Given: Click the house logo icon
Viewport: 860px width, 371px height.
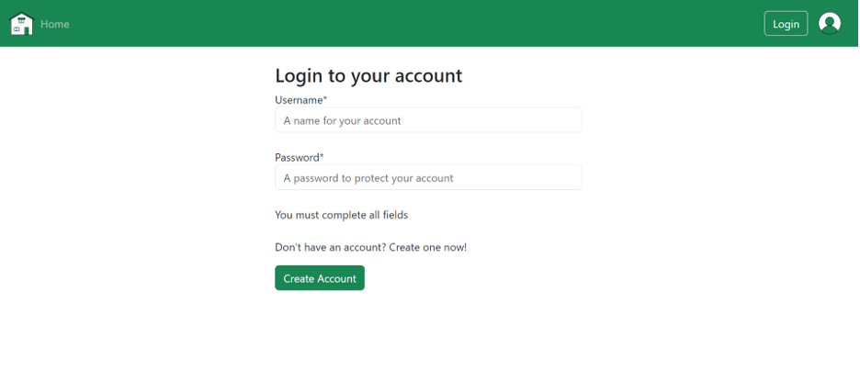Looking at the screenshot, I should pos(21,24).
